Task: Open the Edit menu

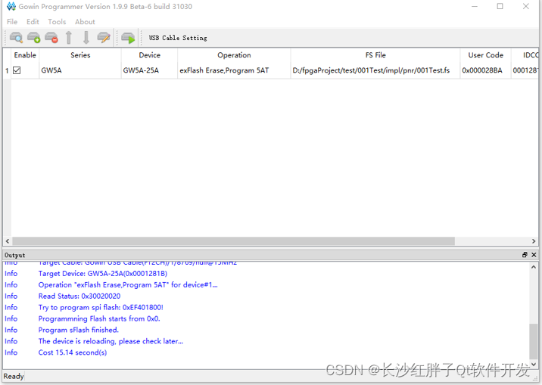Action: click(x=33, y=22)
